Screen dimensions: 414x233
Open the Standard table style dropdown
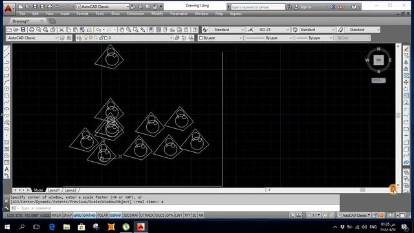tap(317, 30)
